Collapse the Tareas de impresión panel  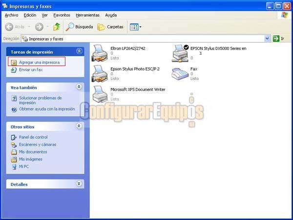79,51
